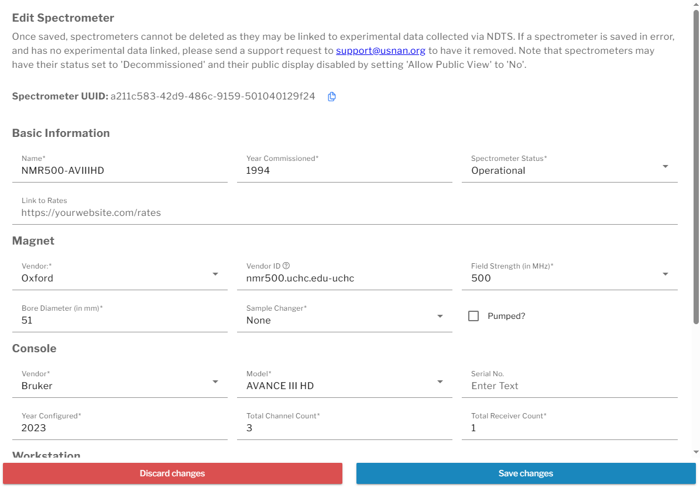Open the Sample Changer dropdown
Screen dimensions: 700x488
coord(344,316)
